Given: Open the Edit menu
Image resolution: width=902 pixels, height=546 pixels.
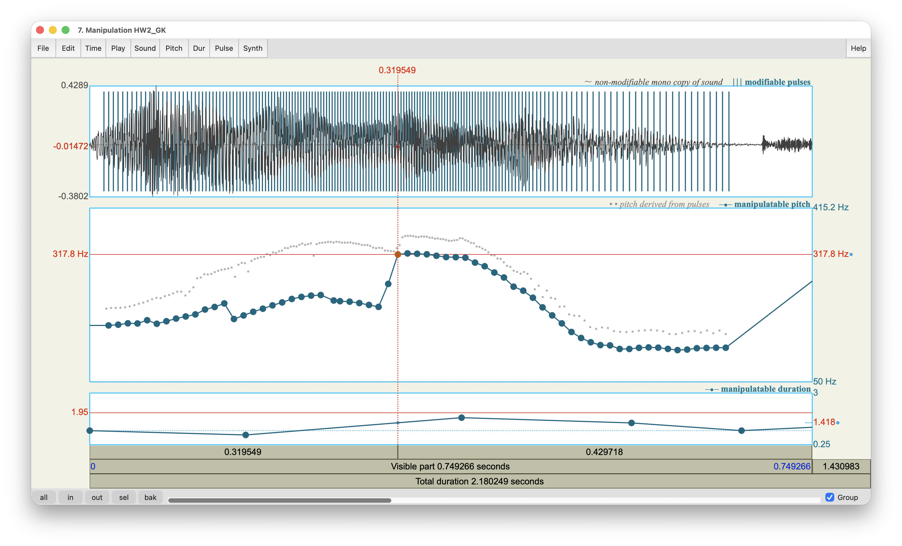Looking at the screenshot, I should (68, 48).
